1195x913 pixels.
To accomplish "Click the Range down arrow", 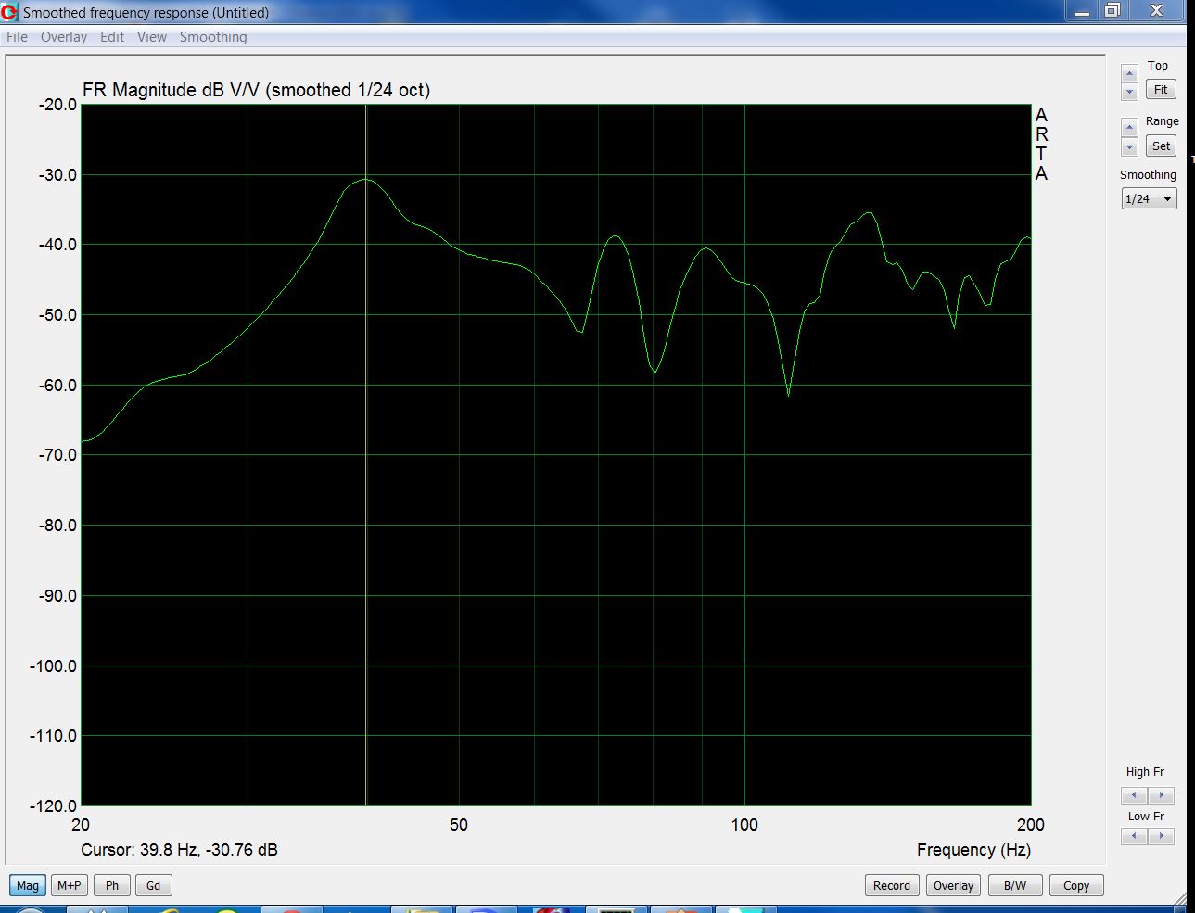I will click(x=1129, y=146).
